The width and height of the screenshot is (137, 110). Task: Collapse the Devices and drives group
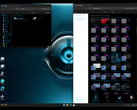(13, 16)
